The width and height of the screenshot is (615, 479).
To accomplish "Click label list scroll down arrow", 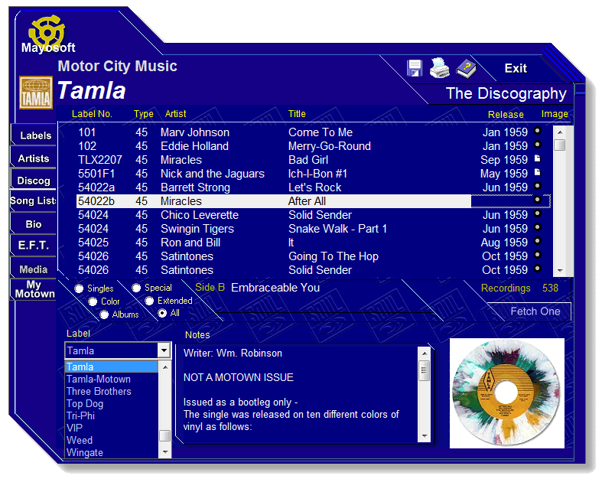I will (165, 452).
